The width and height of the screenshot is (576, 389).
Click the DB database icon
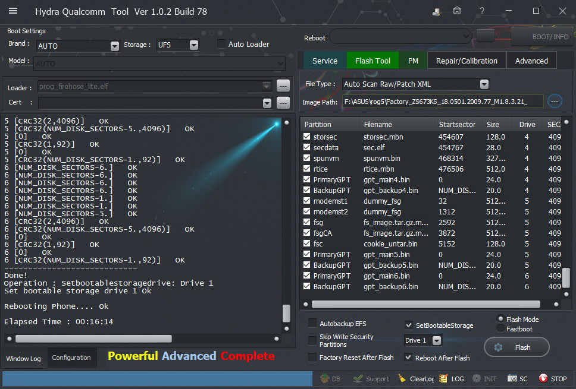coord(325,378)
